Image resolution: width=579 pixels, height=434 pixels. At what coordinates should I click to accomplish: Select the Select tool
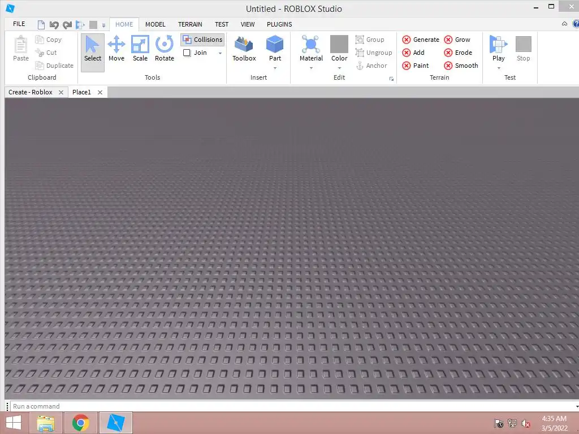coord(92,53)
